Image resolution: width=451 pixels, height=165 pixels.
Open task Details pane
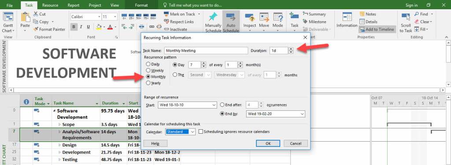point(368,22)
